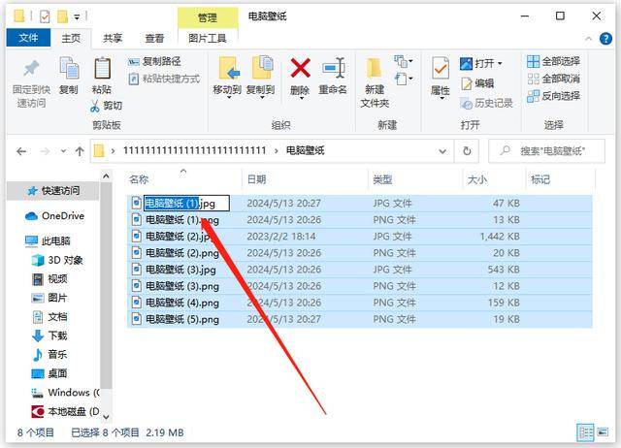
Task: Click the Tags (标记) column header
Action: click(560, 179)
